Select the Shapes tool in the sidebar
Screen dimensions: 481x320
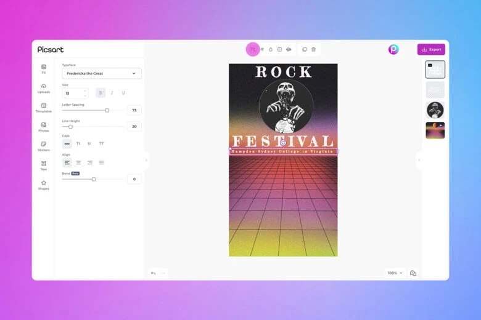click(x=44, y=185)
